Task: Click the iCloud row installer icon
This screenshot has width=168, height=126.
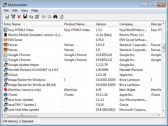Action: pos(5,75)
